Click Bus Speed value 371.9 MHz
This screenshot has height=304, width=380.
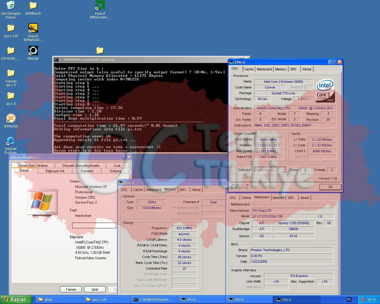(268, 151)
